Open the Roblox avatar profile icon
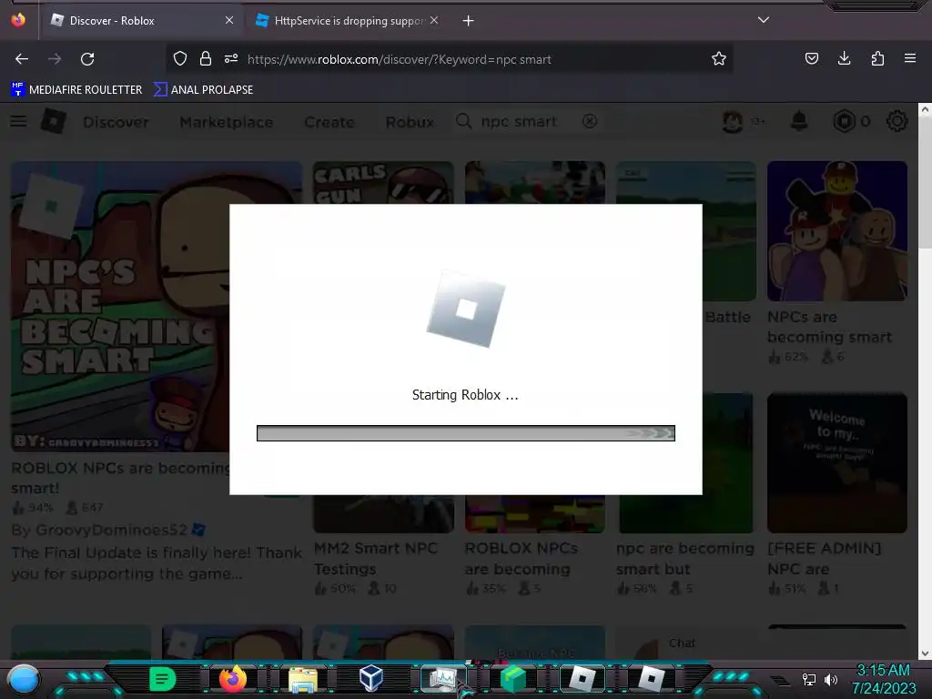The width and height of the screenshot is (932, 699). click(733, 121)
